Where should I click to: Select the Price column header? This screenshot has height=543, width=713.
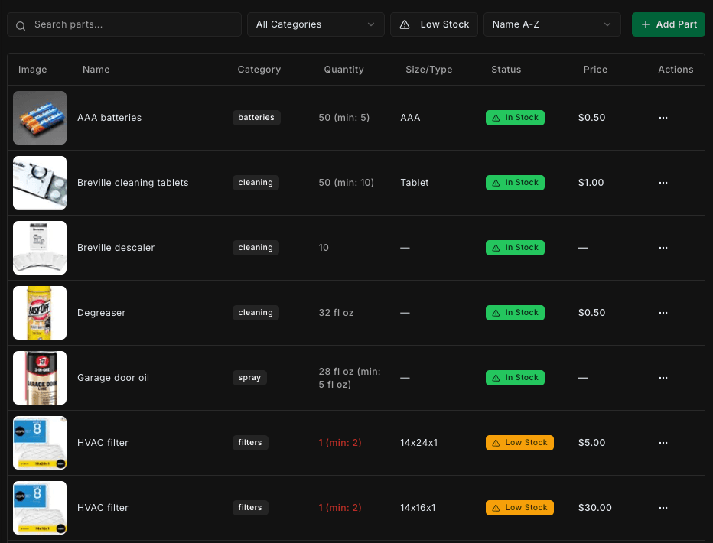595,70
